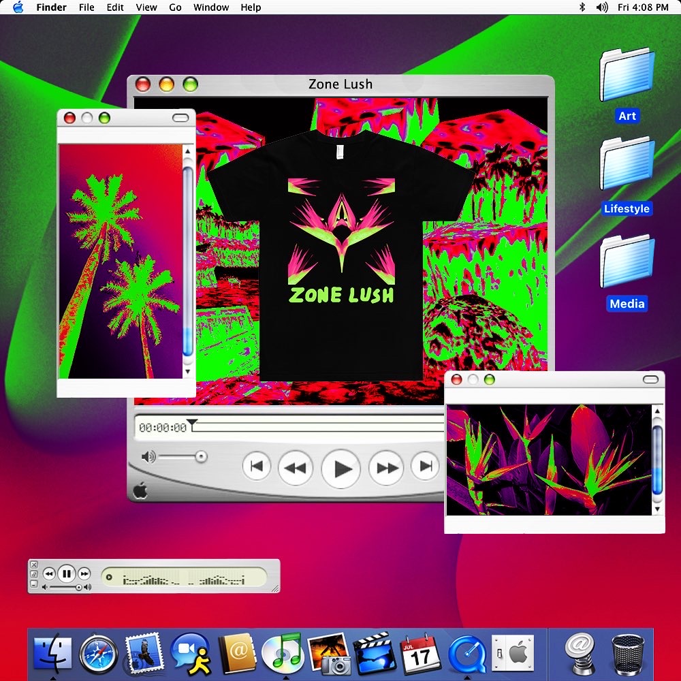
Task: Click scroll down arrow in flower window
Action: [657, 509]
